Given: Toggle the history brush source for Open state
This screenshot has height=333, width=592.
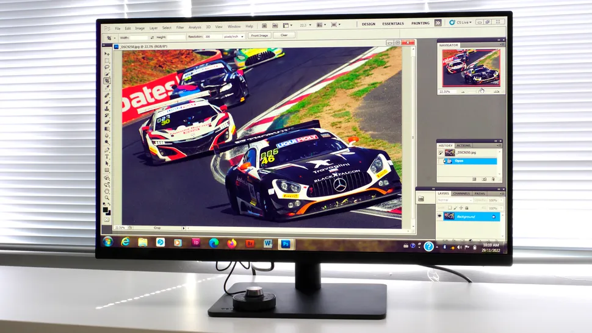Looking at the screenshot, I should click(441, 162).
